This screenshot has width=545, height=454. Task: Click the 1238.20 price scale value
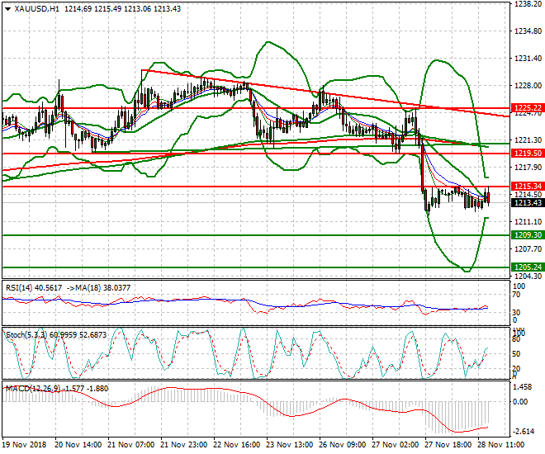[528, 4]
